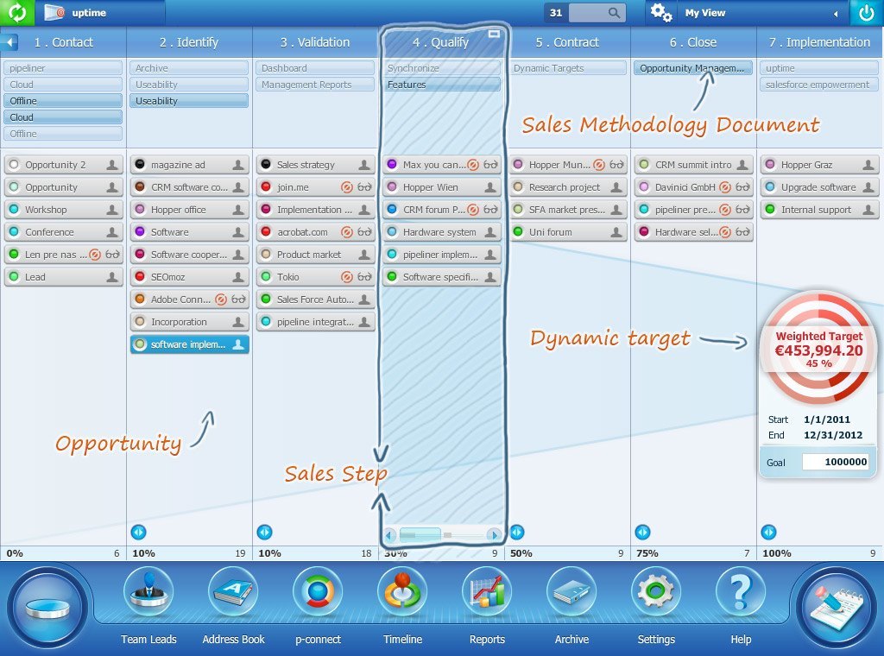The image size is (884, 656).
Task: Click the Goal input field showing 1000000
Action: coord(837,462)
